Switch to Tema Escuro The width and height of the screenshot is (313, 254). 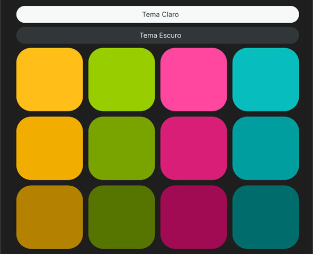pyautogui.click(x=157, y=35)
